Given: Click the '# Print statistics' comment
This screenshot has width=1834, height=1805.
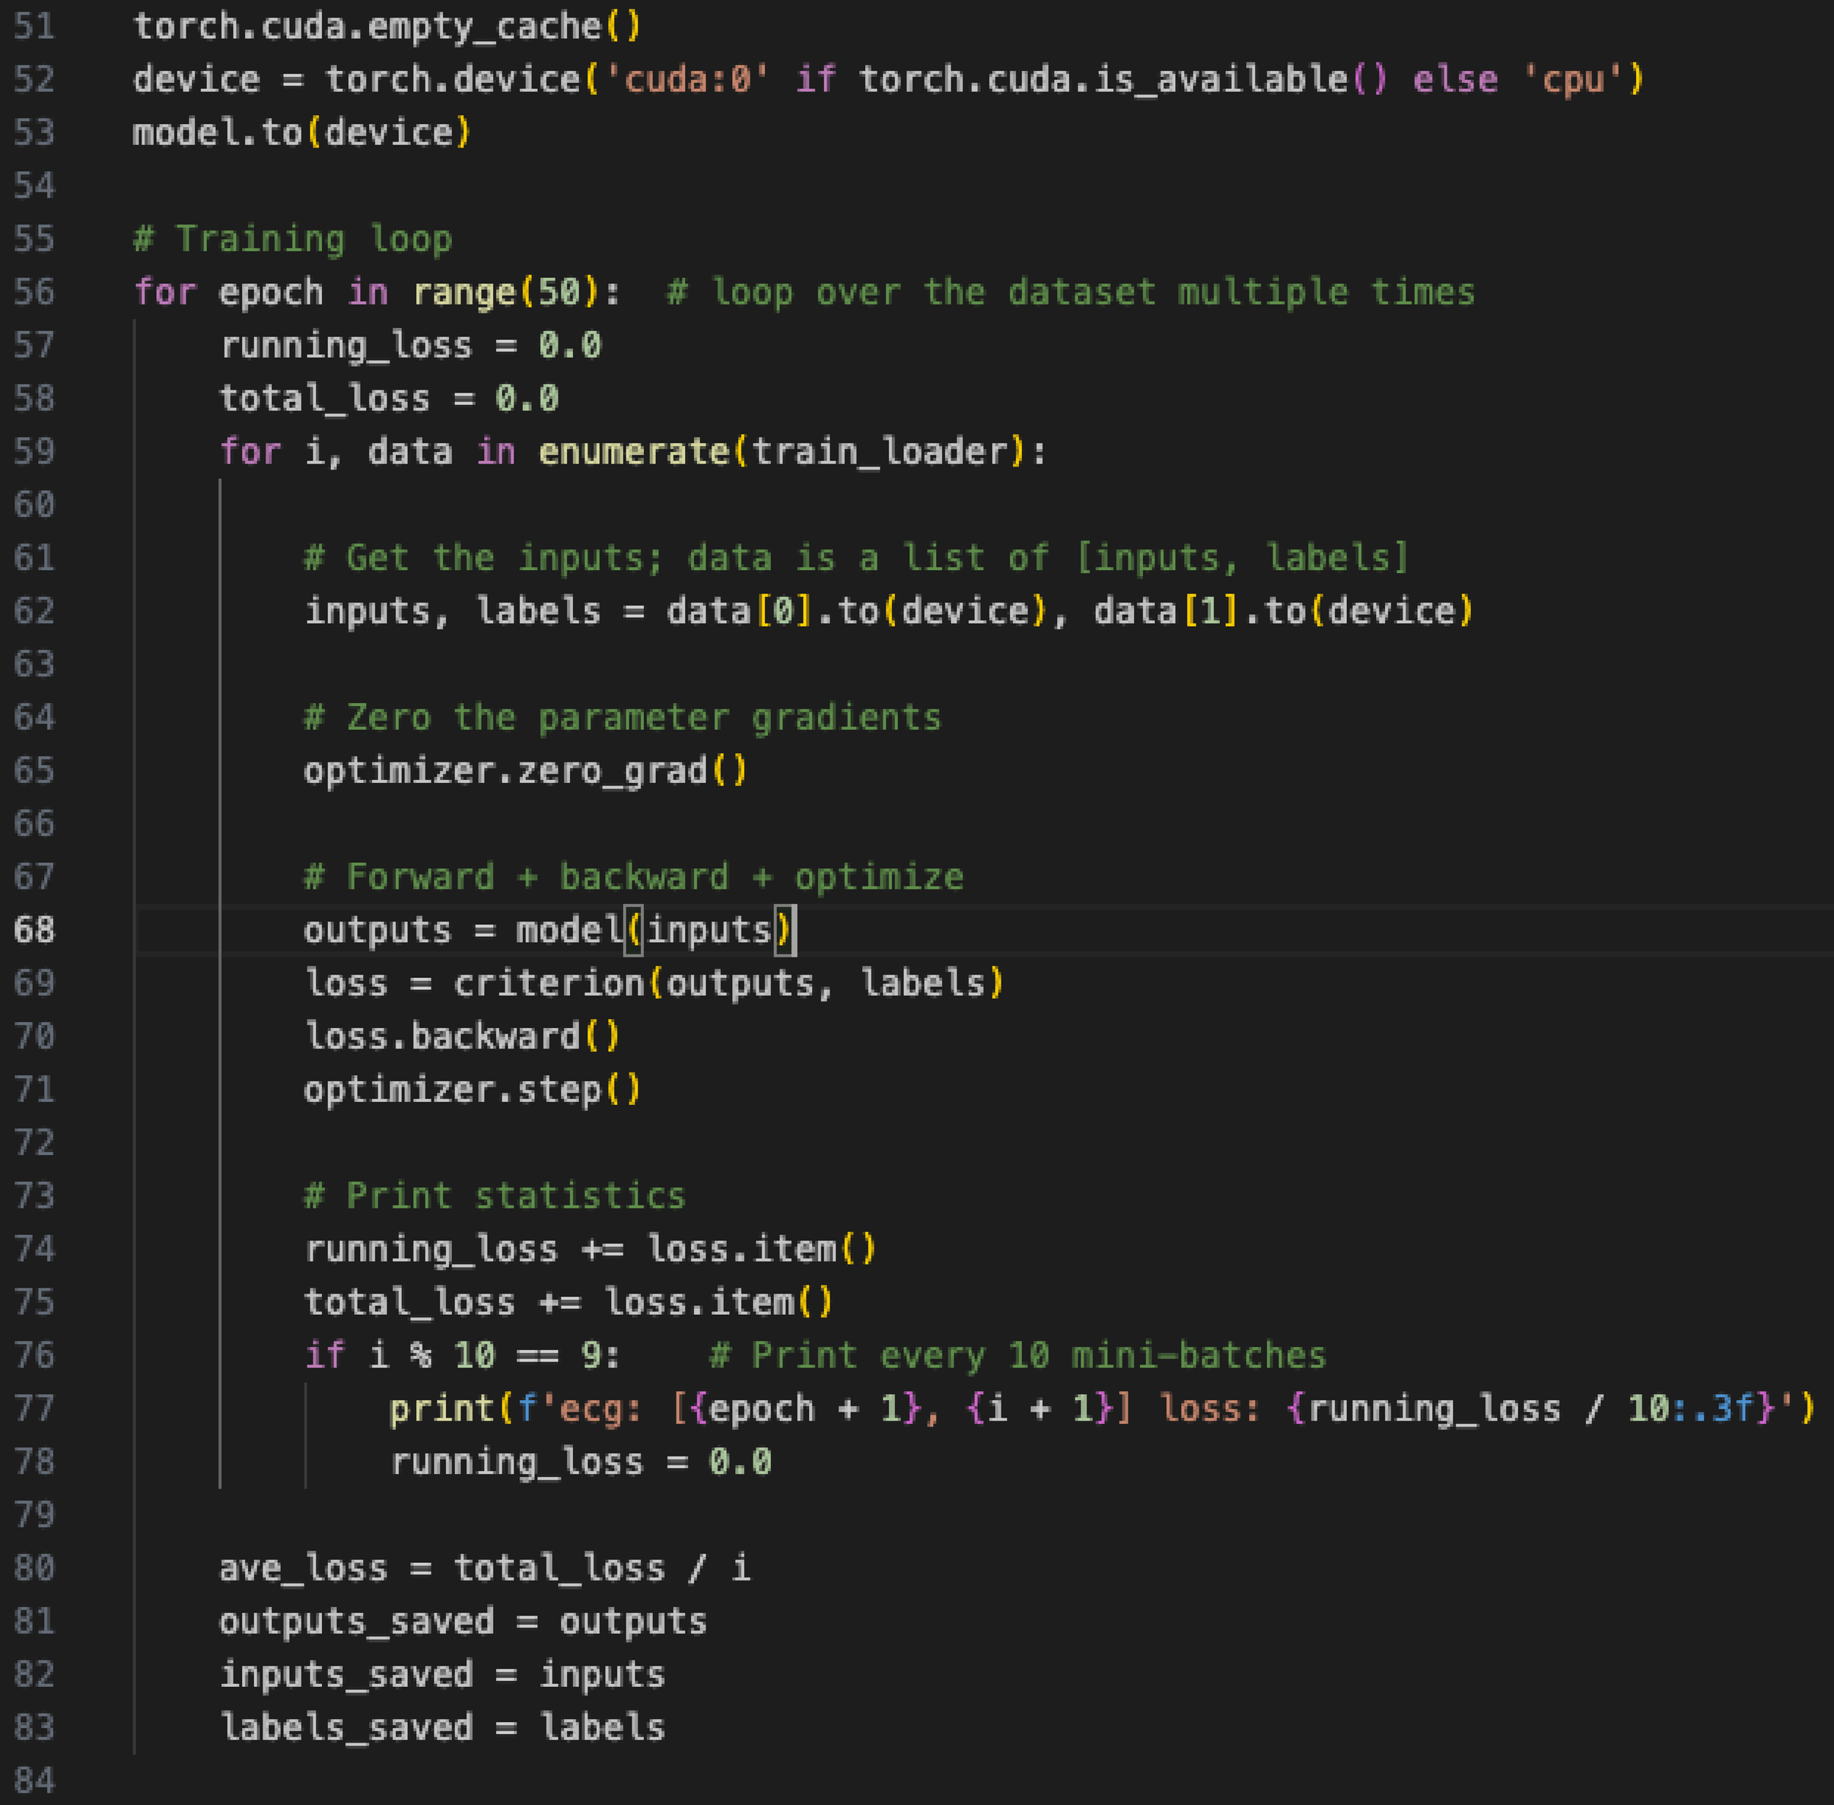Looking at the screenshot, I should pos(494,1197).
